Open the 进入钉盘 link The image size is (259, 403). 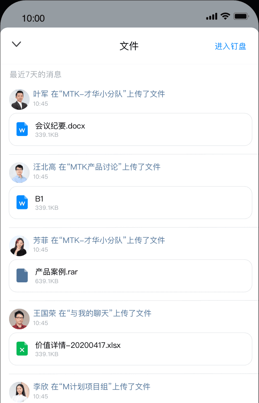coord(230,46)
